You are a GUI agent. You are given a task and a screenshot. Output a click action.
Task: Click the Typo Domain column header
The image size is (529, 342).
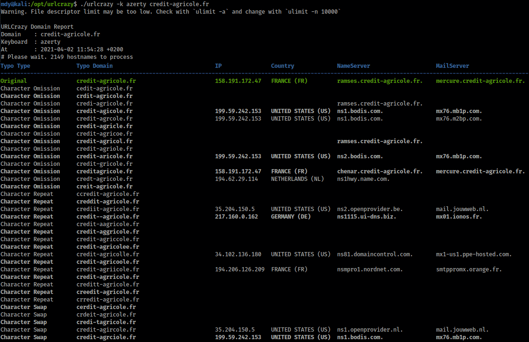click(94, 66)
